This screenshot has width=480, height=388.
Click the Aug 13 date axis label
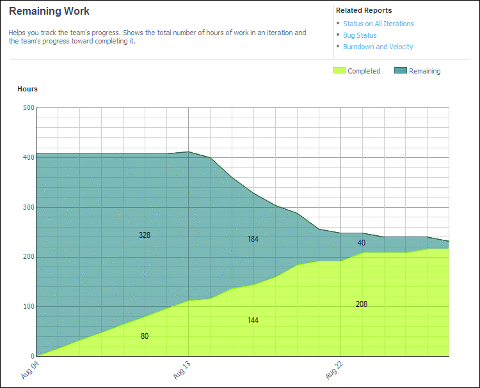tap(182, 370)
